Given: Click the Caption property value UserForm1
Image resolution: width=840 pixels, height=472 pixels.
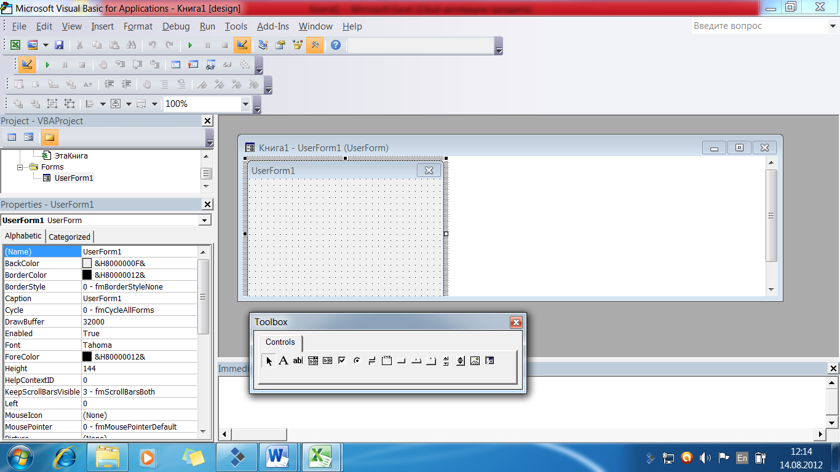Looking at the screenshot, I should click(140, 299).
